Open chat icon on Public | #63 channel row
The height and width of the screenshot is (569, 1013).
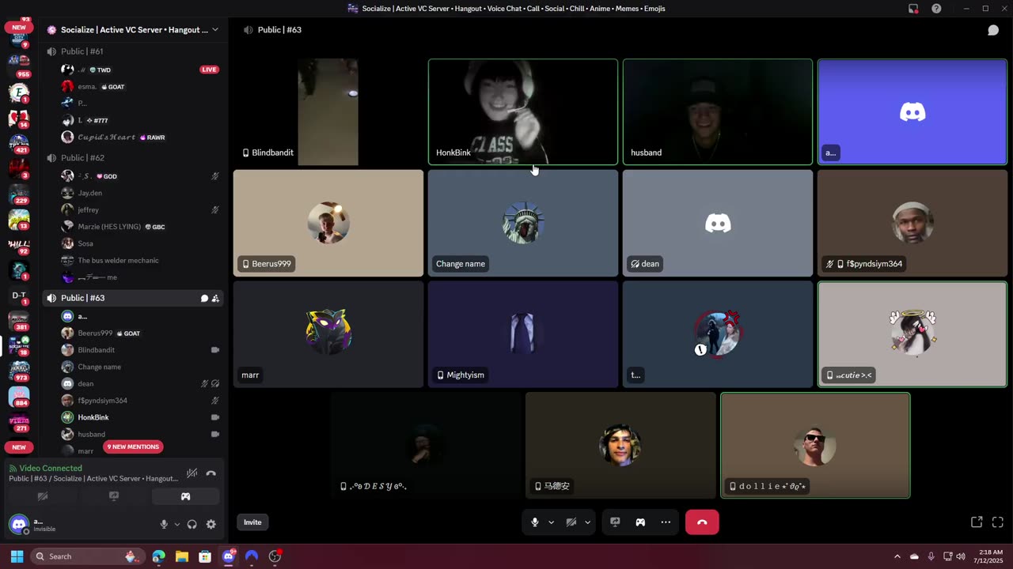(x=204, y=299)
